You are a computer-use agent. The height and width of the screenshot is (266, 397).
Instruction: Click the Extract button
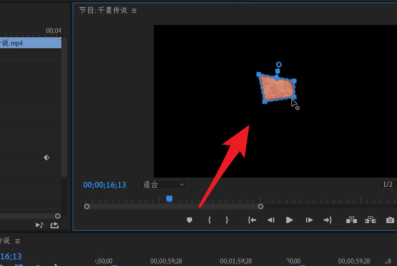[x=370, y=220]
